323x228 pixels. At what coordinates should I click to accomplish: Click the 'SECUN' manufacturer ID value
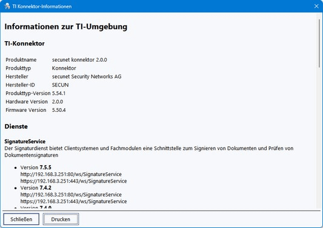tap(61, 85)
